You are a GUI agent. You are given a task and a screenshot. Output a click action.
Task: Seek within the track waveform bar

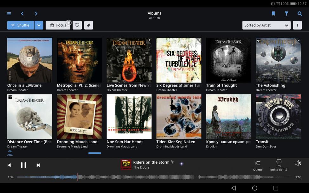154,177
